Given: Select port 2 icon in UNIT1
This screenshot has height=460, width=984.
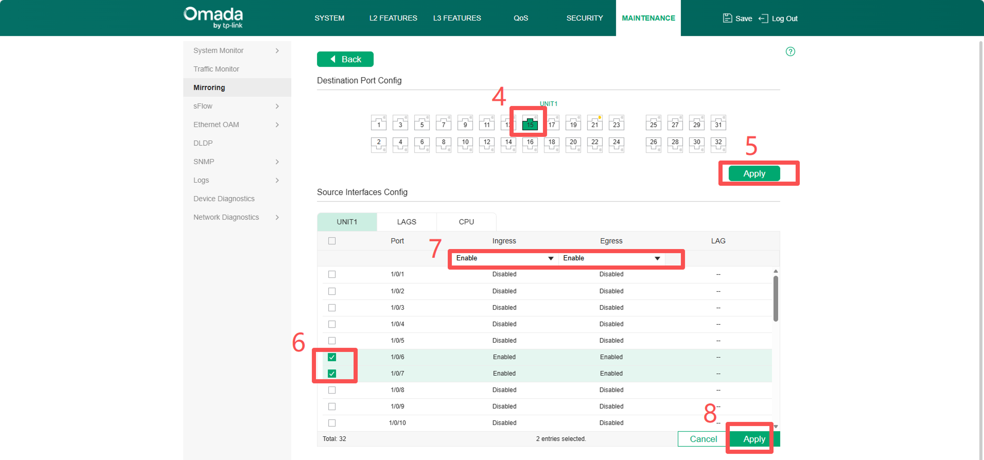Looking at the screenshot, I should tap(379, 145).
